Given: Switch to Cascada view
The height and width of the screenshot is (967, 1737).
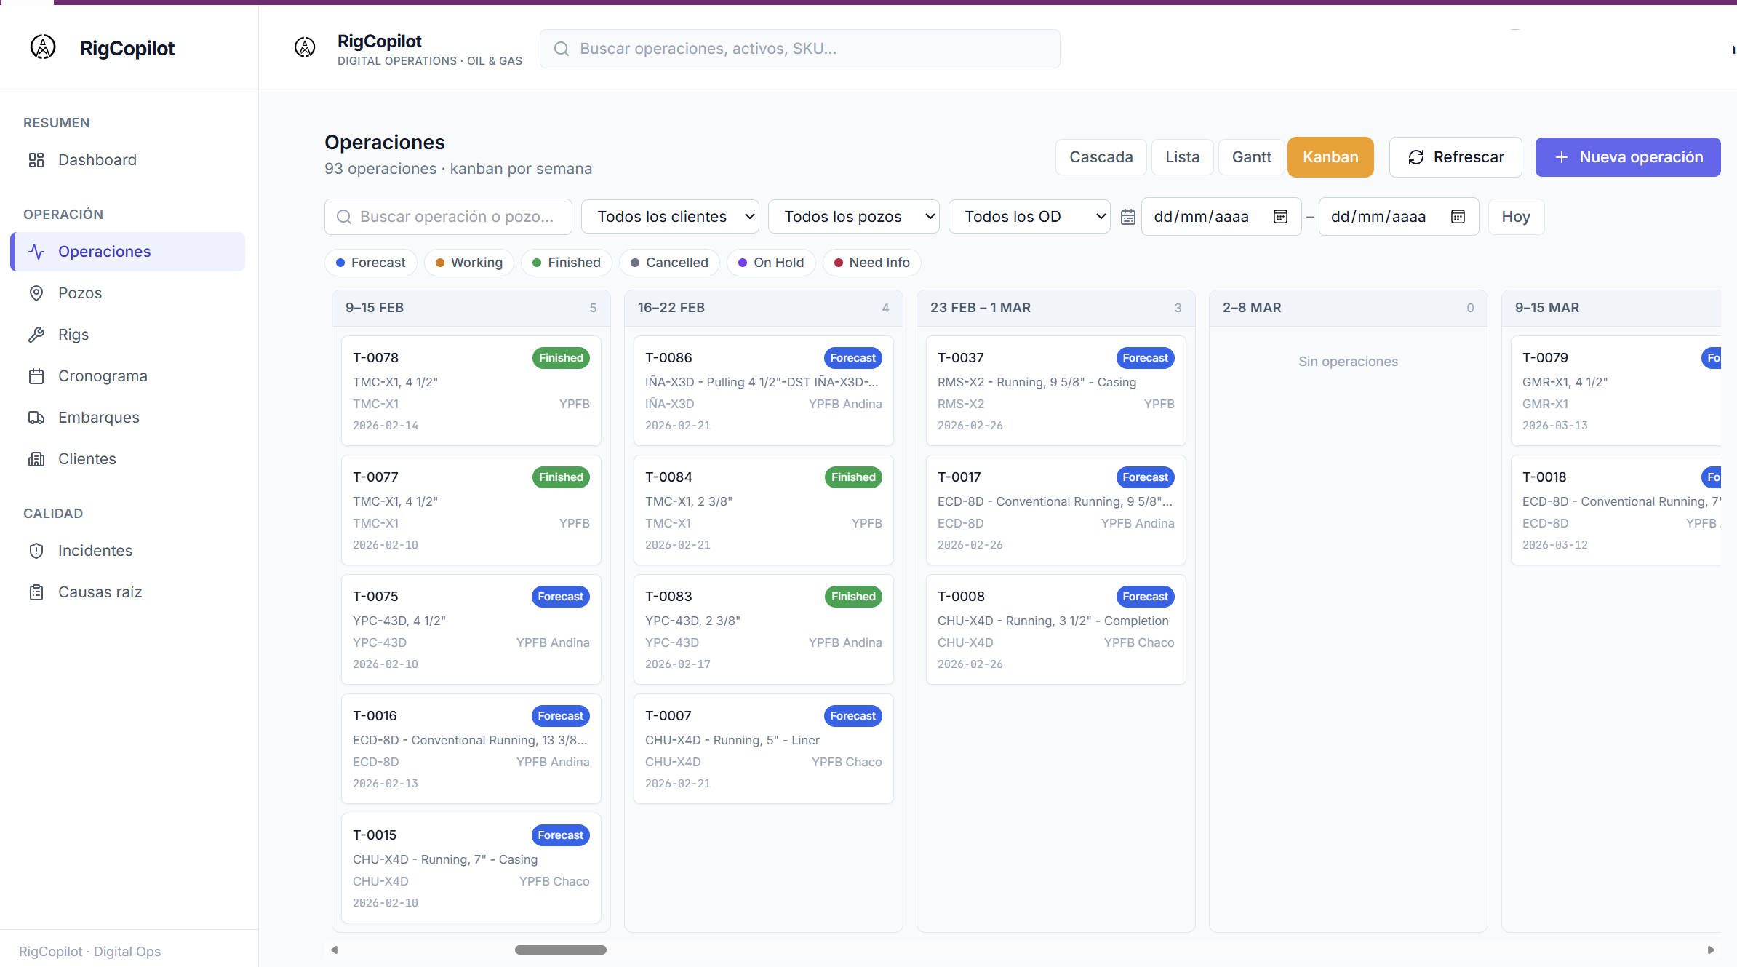Looking at the screenshot, I should tap(1101, 157).
